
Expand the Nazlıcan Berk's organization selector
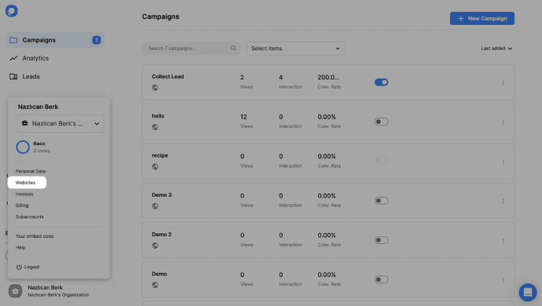(x=60, y=124)
